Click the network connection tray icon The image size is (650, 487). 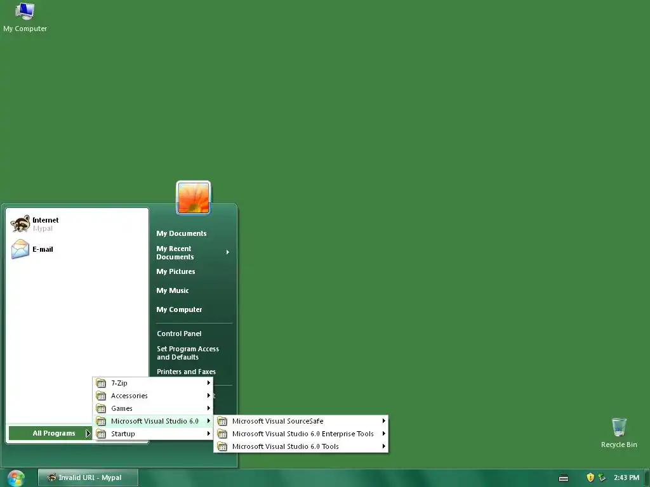(x=602, y=478)
